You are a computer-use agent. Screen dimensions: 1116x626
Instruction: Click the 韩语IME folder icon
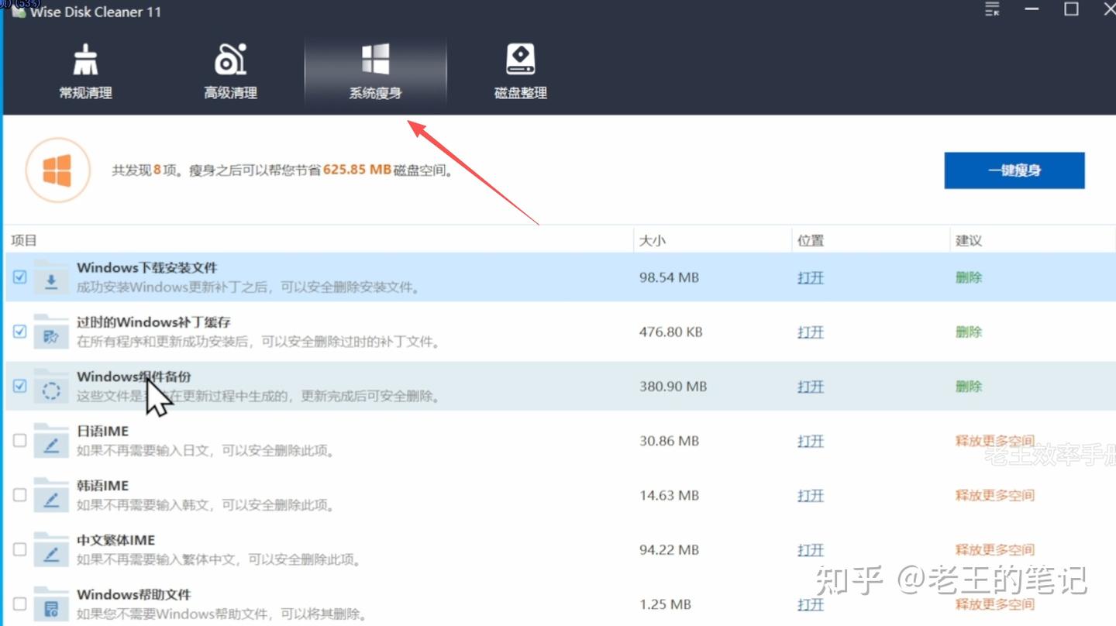(x=51, y=494)
